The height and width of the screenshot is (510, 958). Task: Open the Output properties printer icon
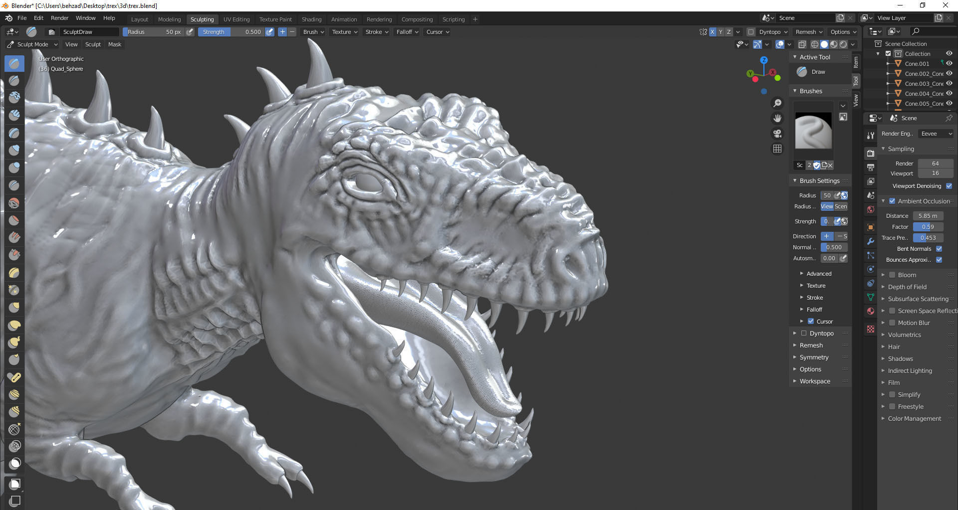(x=871, y=167)
